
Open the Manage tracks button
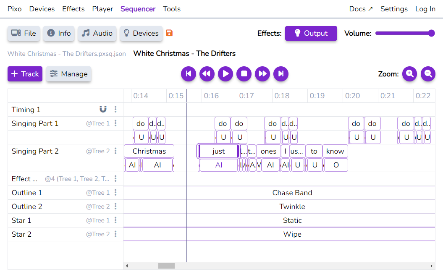[x=68, y=74]
